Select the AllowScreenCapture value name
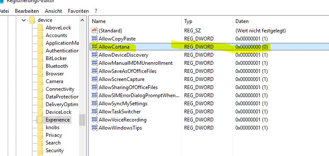This screenshot has height=156, width=329. (121, 79)
